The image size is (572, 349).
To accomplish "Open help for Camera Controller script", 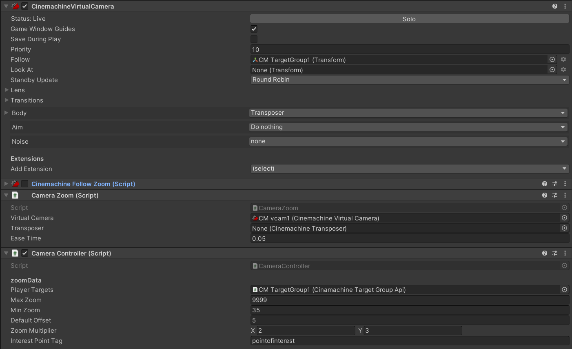I will click(x=545, y=253).
